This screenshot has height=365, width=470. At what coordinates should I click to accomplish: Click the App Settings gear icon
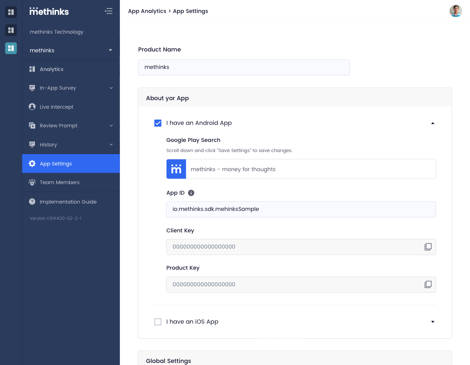[32, 163]
